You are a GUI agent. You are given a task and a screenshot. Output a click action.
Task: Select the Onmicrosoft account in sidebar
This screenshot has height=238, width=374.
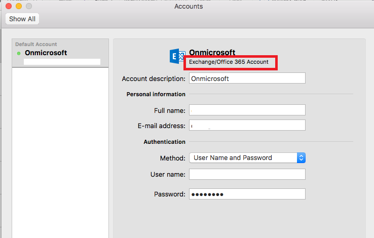click(x=60, y=53)
